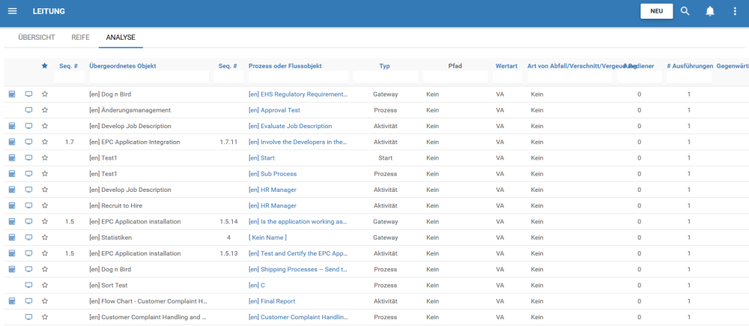Image resolution: width=749 pixels, height=326 pixels.
Task: Star the Recruit to Hire row
Action: [45, 205]
